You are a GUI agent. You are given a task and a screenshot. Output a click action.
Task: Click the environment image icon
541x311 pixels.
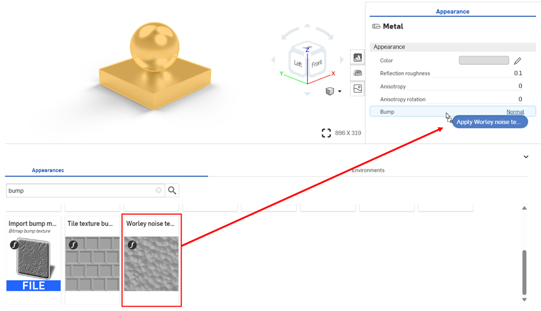[358, 89]
